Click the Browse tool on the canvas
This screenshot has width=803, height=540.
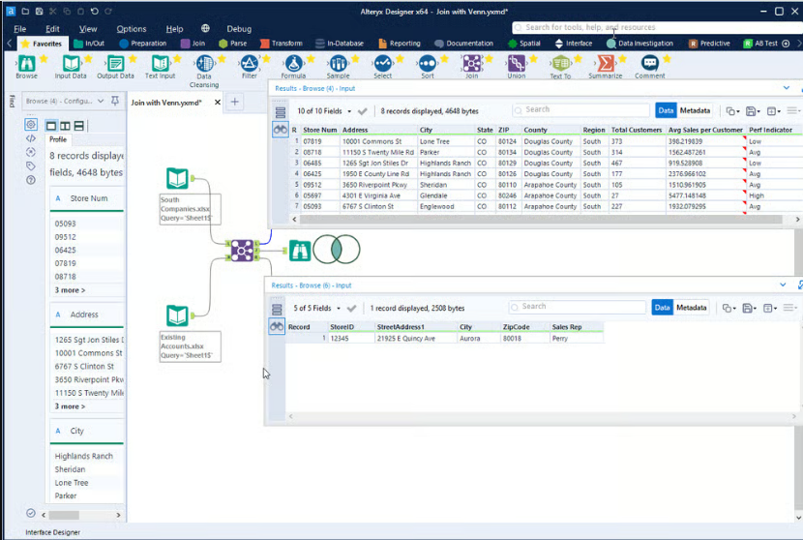click(300, 251)
